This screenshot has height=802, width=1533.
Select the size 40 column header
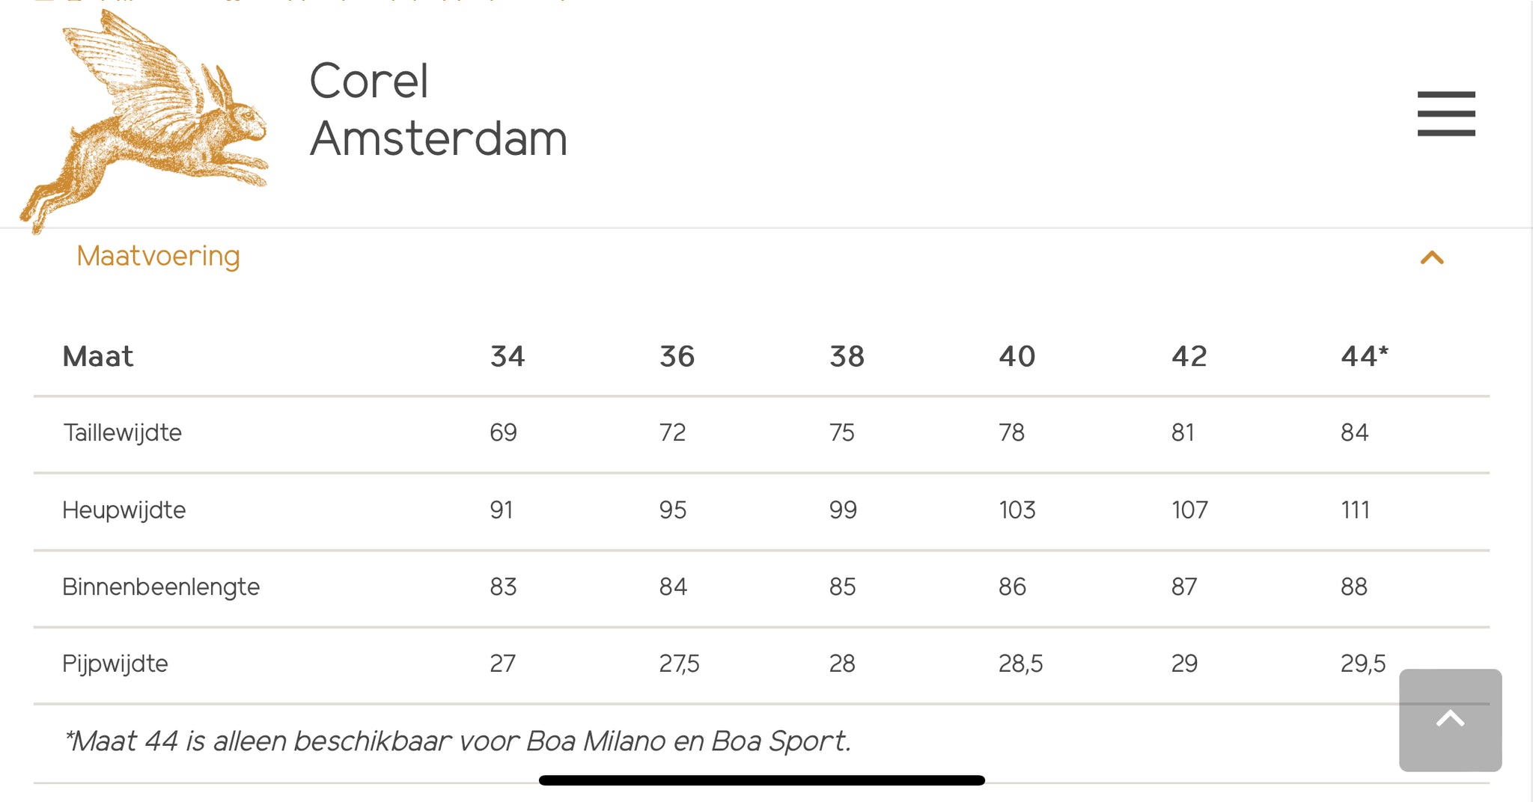click(x=1017, y=356)
